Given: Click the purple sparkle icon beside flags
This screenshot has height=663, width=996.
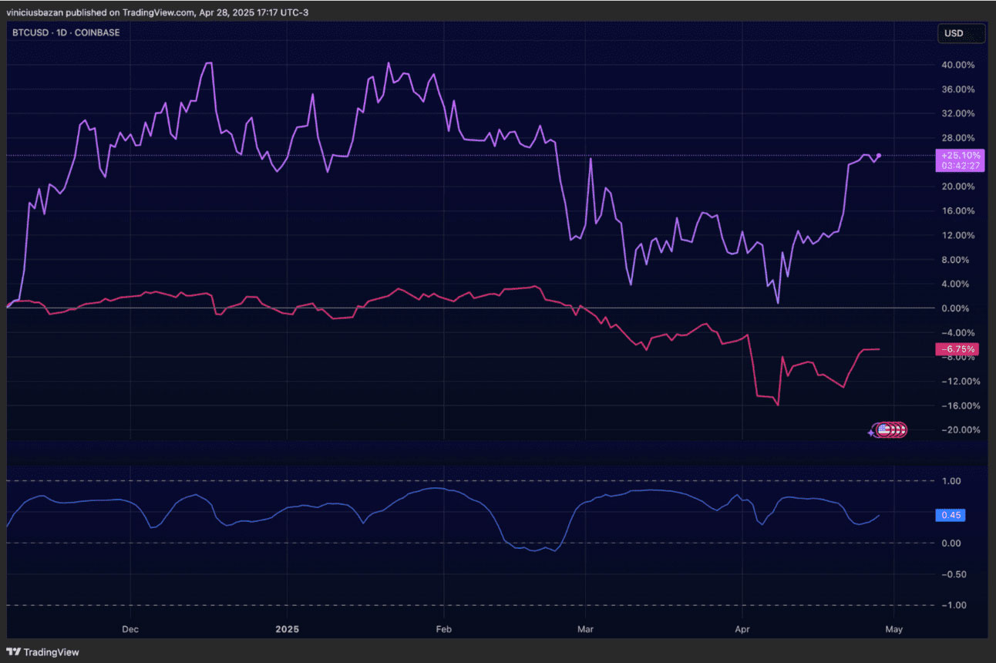Looking at the screenshot, I should click(871, 432).
